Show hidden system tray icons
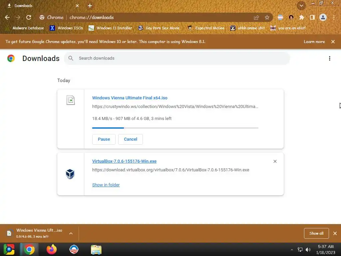The height and width of the screenshot is (256, 341). coord(292,250)
